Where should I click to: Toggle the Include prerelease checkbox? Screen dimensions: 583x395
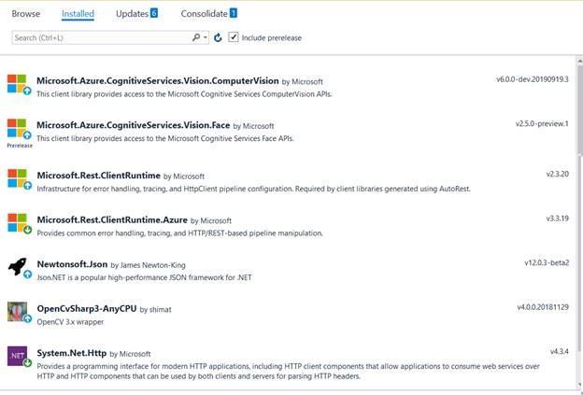(233, 37)
